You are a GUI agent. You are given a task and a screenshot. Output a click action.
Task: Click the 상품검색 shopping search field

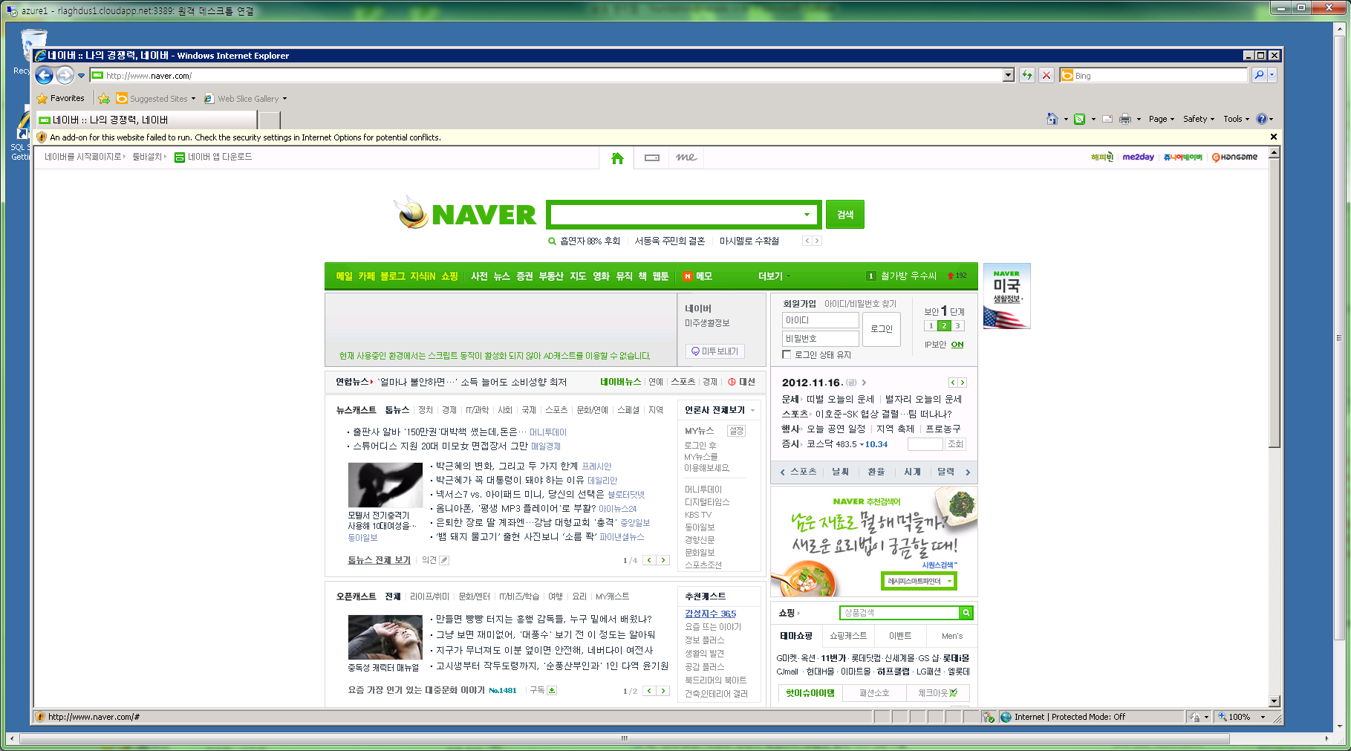tap(899, 613)
